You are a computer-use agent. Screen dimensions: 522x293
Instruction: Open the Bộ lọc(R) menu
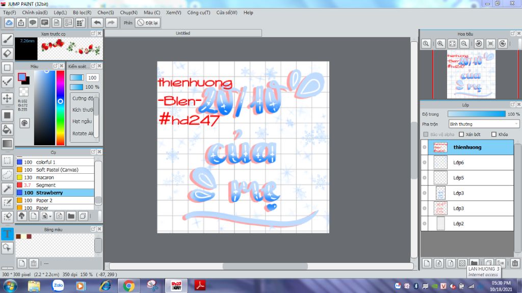pyautogui.click(x=82, y=12)
